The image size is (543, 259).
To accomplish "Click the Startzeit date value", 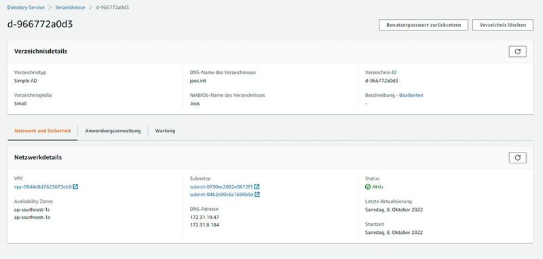I will 394,233.
